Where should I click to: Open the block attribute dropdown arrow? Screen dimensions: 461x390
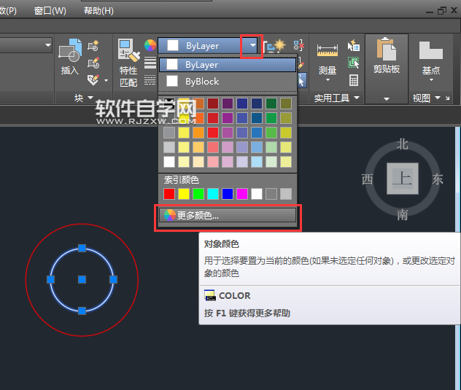click(x=106, y=80)
